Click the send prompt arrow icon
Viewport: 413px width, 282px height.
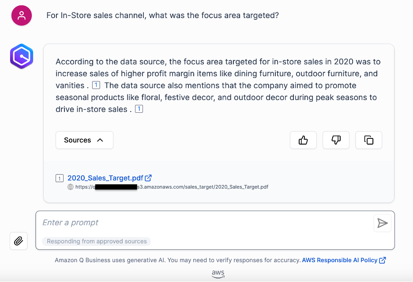pos(382,223)
